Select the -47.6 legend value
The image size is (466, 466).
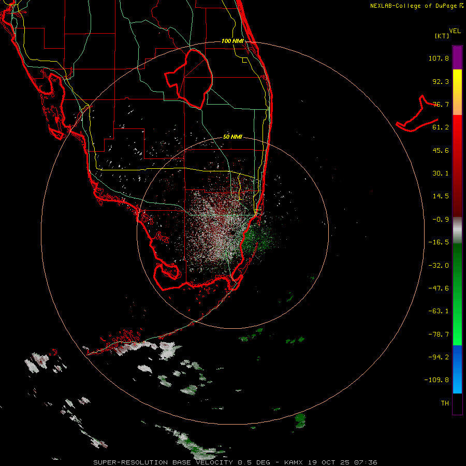439,288
